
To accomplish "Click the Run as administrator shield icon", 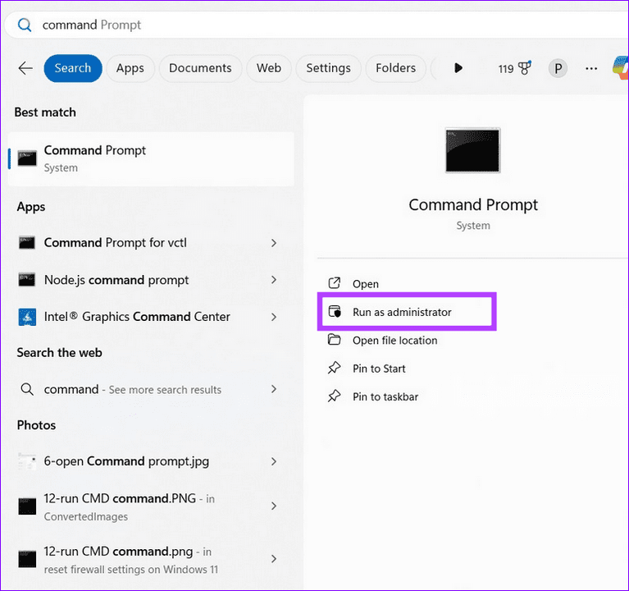I will click(335, 312).
